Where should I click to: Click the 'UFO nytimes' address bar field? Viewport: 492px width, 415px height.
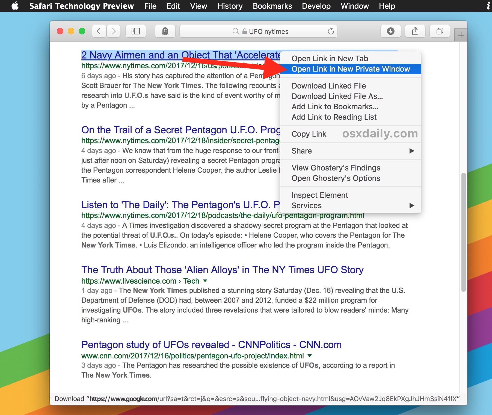(x=259, y=31)
